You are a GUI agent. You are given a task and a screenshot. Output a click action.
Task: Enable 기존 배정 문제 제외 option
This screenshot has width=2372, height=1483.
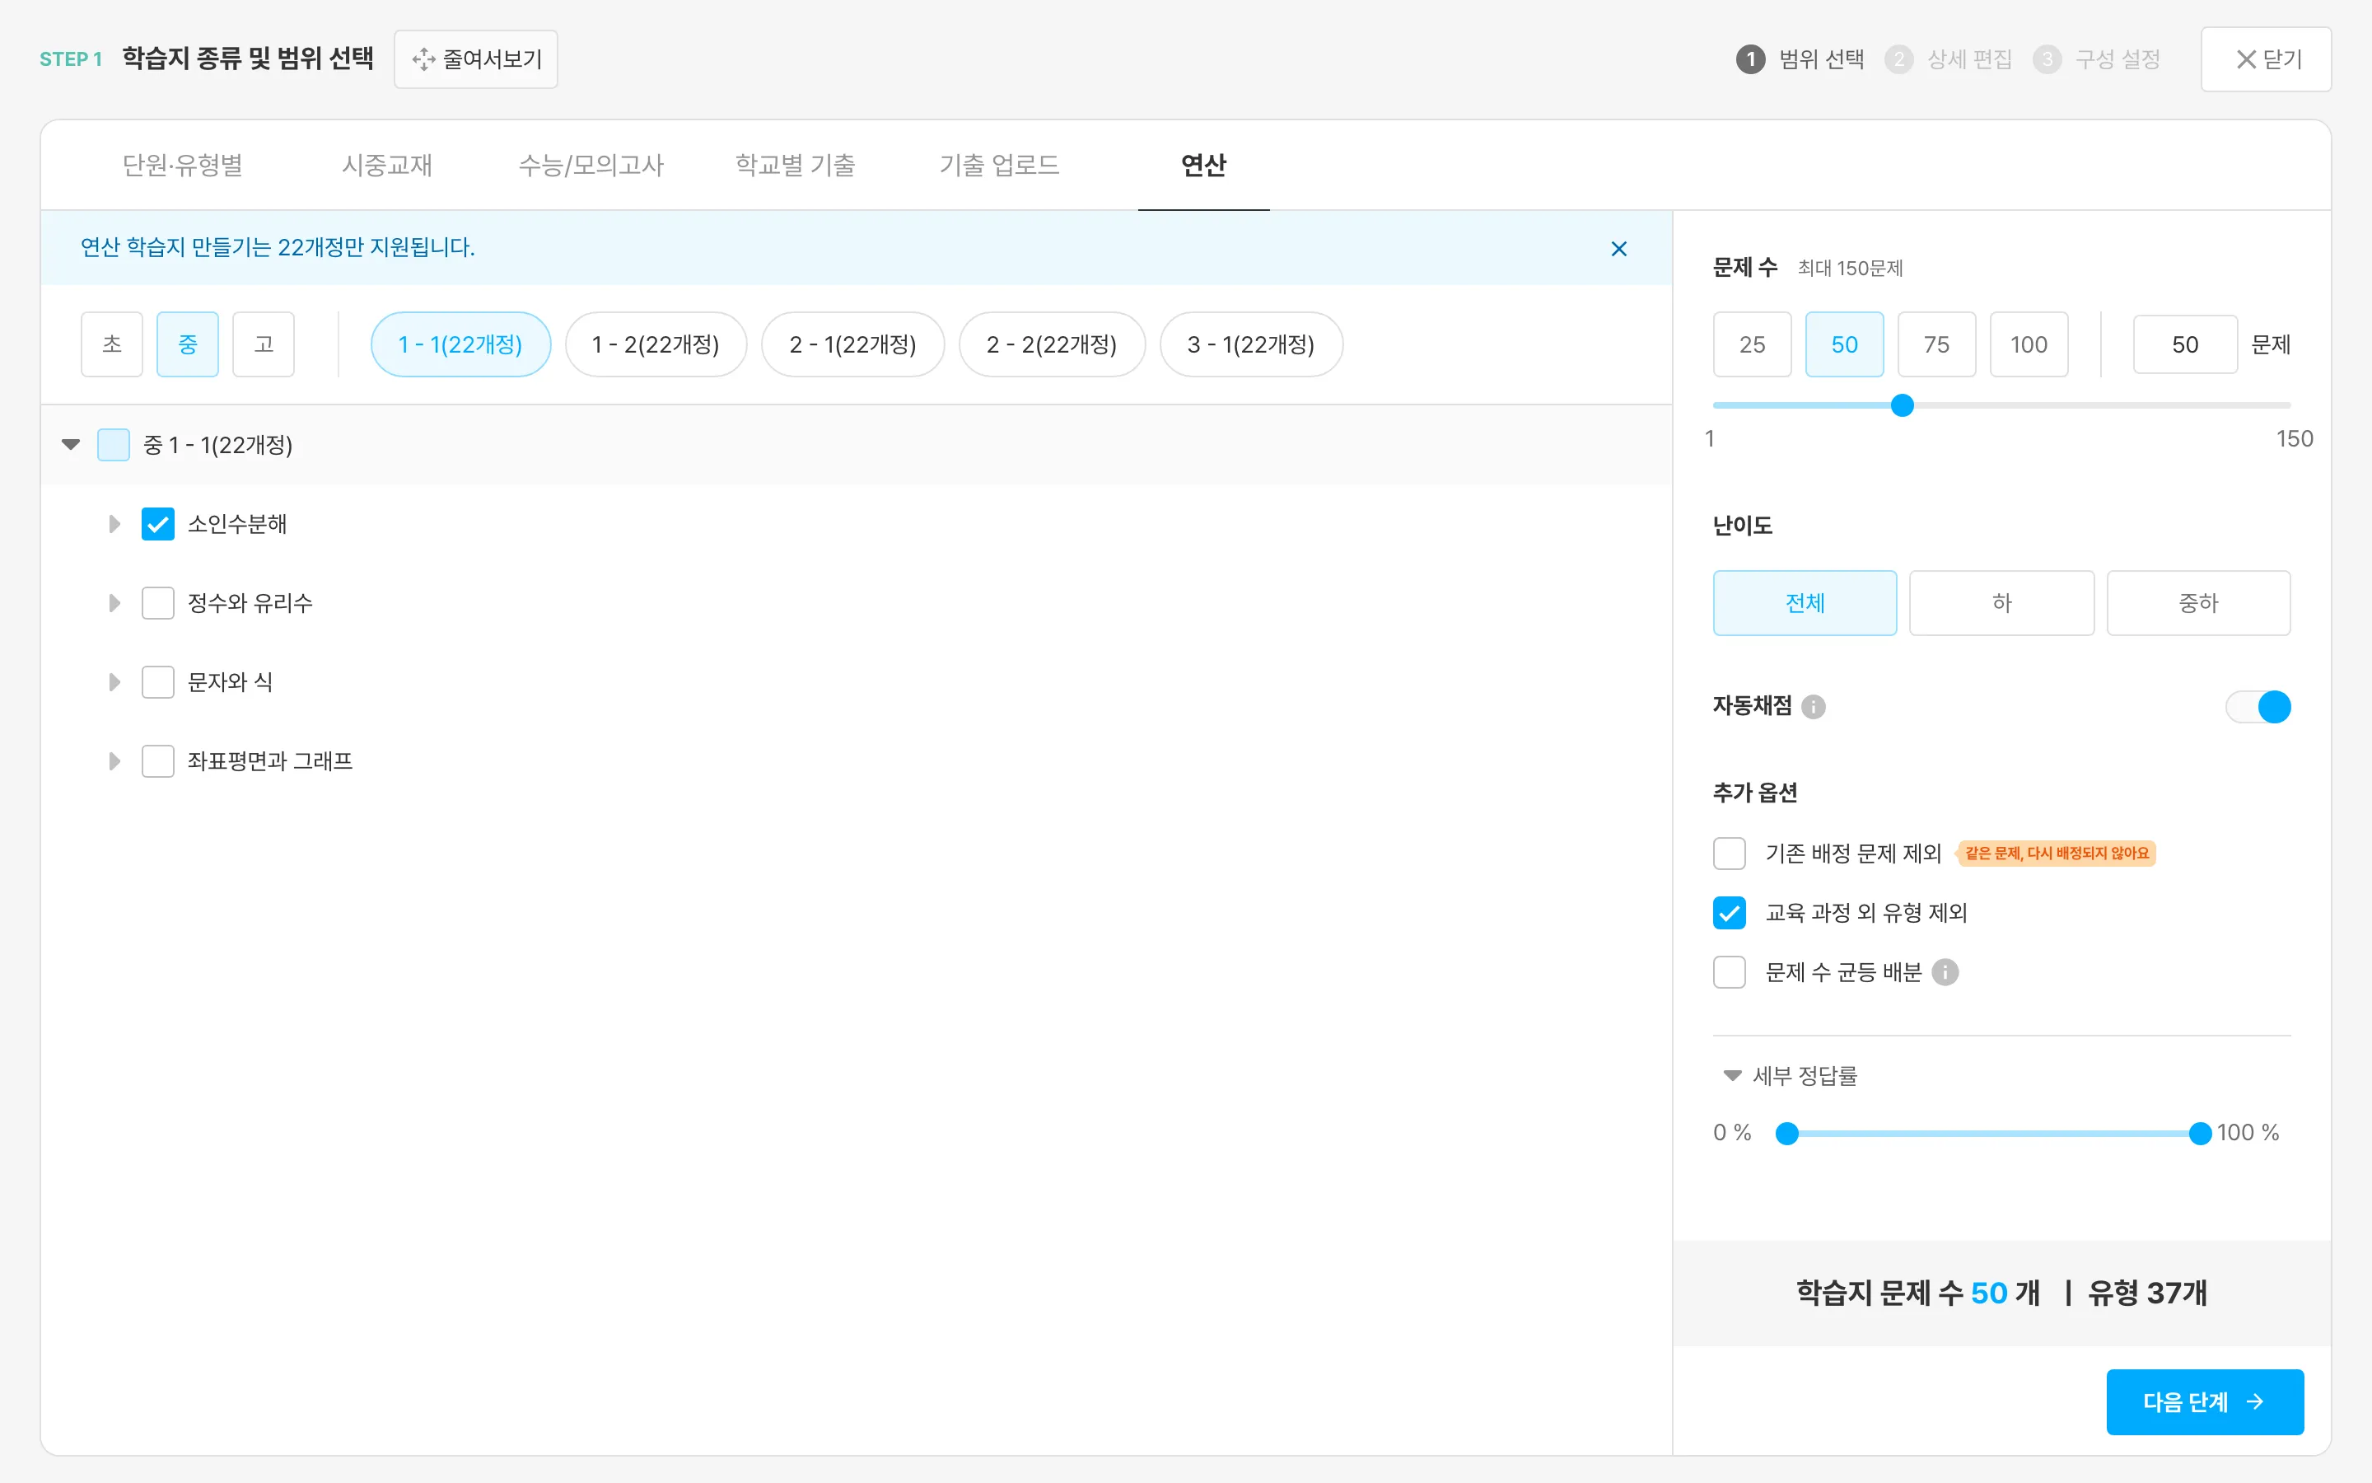coord(1729,854)
